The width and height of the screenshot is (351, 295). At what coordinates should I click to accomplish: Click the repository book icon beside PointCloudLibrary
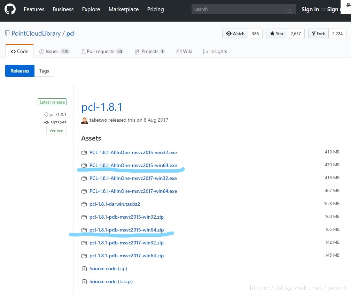coord(7,33)
